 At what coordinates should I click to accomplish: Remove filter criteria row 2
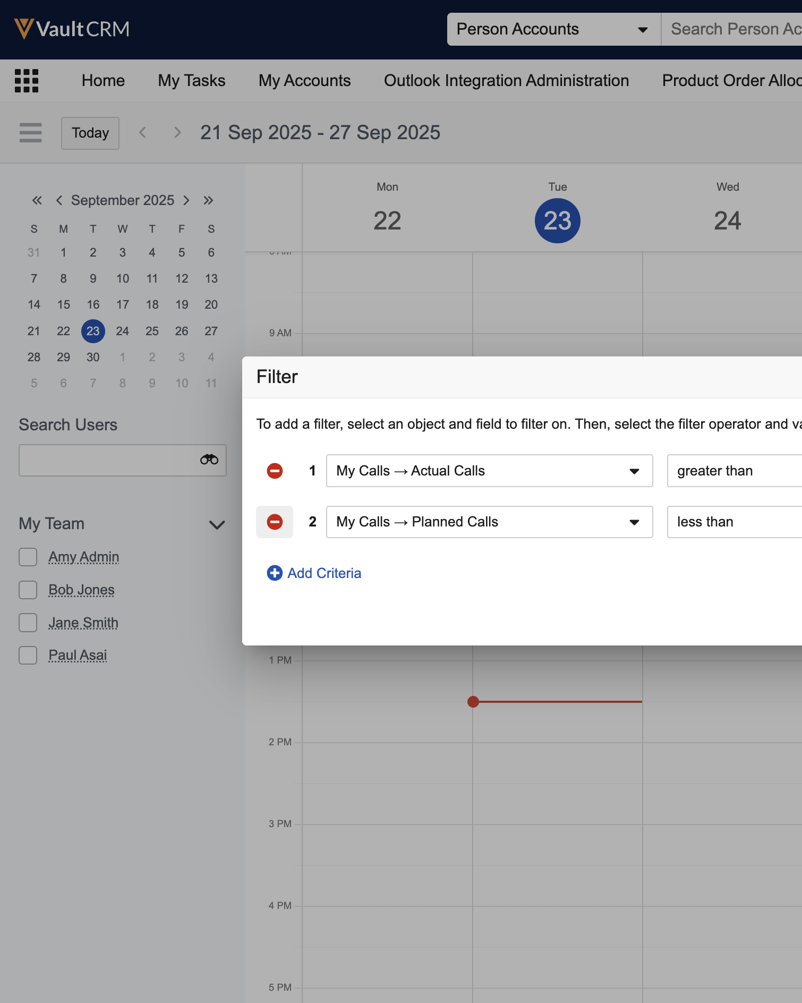click(x=275, y=522)
